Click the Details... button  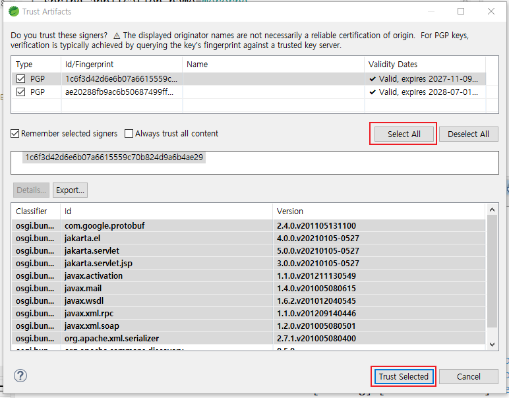[31, 190]
